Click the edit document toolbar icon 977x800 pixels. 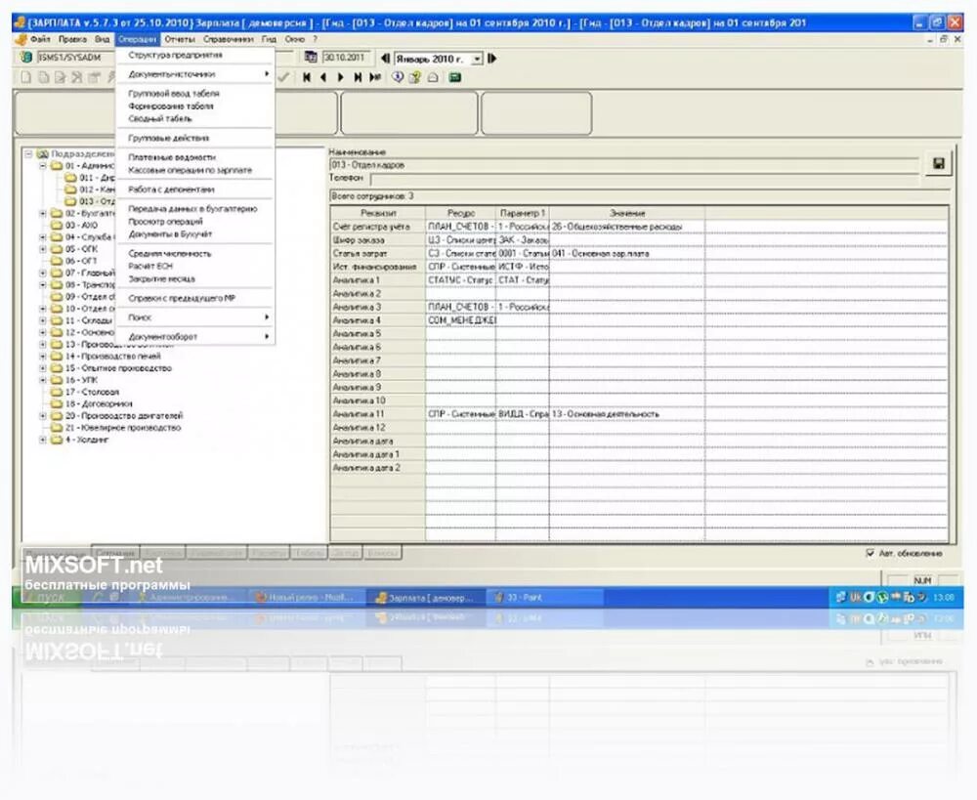[x=60, y=77]
